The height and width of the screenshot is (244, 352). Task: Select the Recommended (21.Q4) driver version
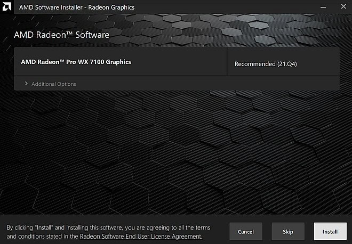pyautogui.click(x=266, y=64)
